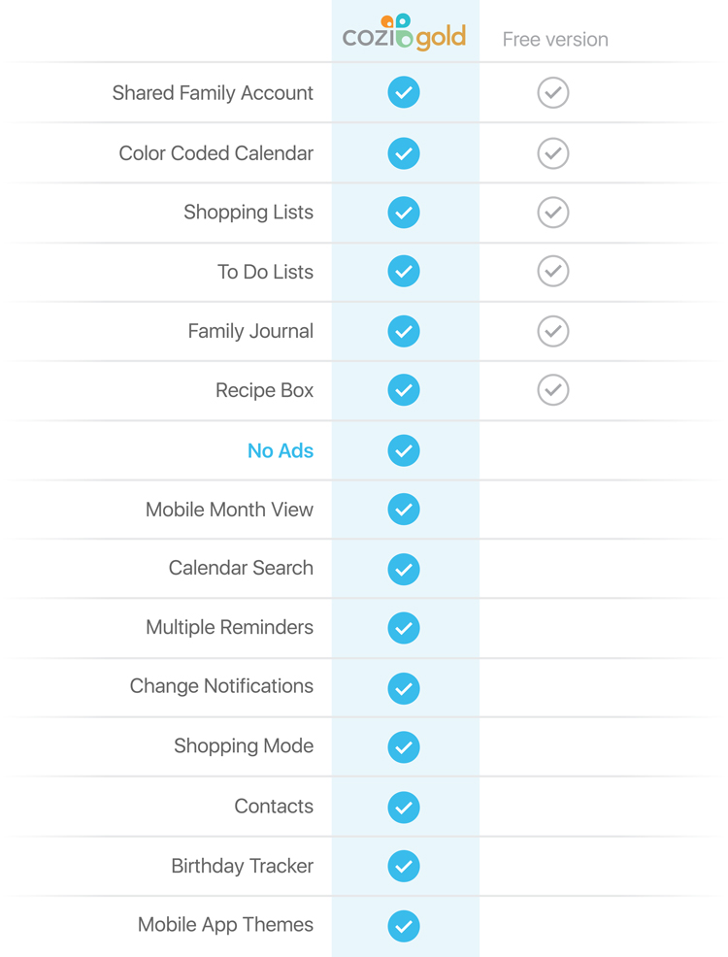The width and height of the screenshot is (728, 957).
Task: Click blue checkmark for Mobile Month View
Action: point(404,509)
